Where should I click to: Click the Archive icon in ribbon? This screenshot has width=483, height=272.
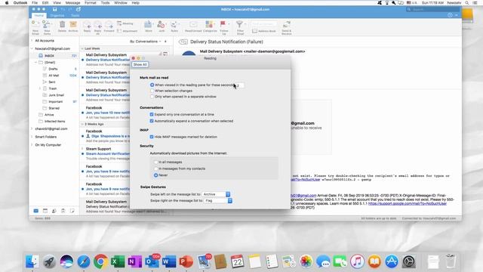pyautogui.click(x=73, y=25)
